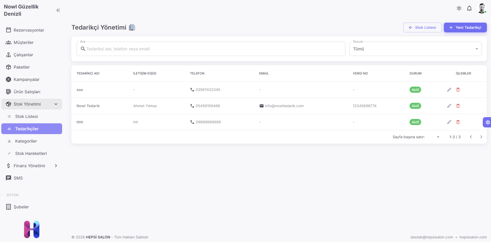Click the user profile avatar
Viewport: 491px width, 242px height.
[481, 8]
